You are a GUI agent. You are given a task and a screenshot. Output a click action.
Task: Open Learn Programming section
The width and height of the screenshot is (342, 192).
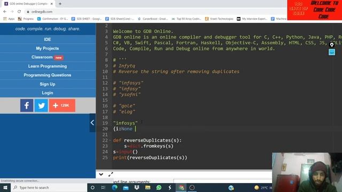48,66
